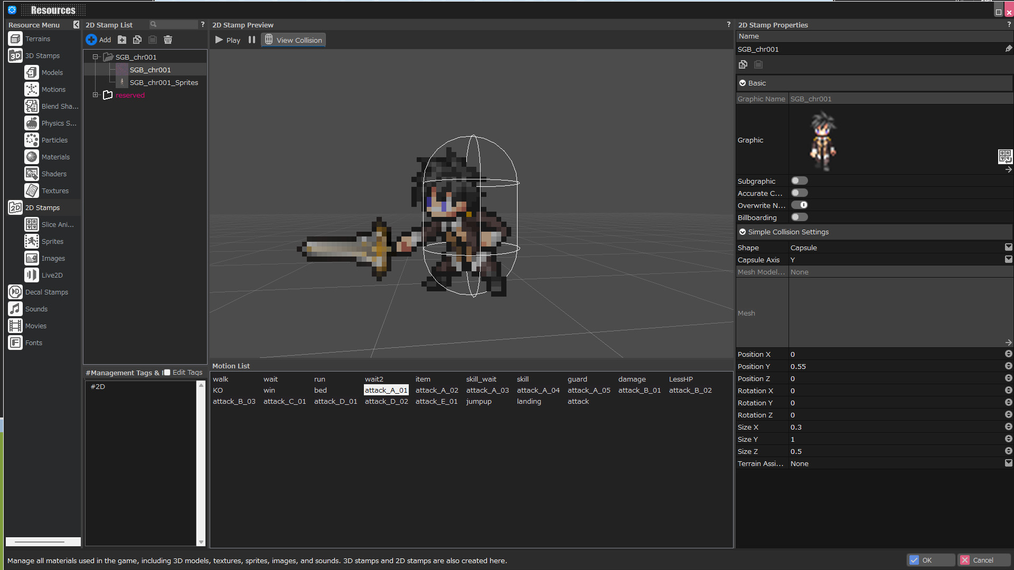Toggle the Subgraphic switch

tap(799, 181)
